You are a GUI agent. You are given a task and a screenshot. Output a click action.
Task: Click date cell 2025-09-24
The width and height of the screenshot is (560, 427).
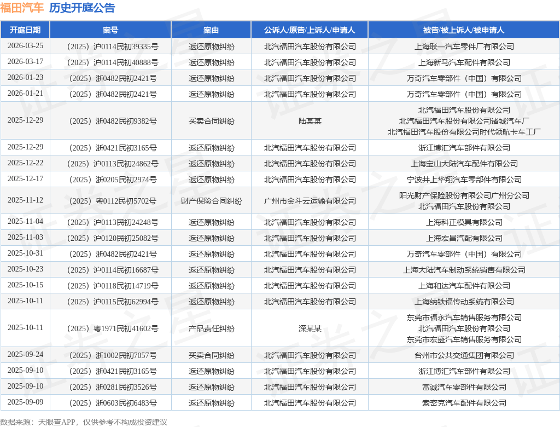(25, 354)
